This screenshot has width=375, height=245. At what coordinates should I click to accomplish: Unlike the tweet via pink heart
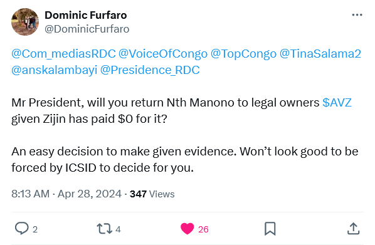(187, 229)
